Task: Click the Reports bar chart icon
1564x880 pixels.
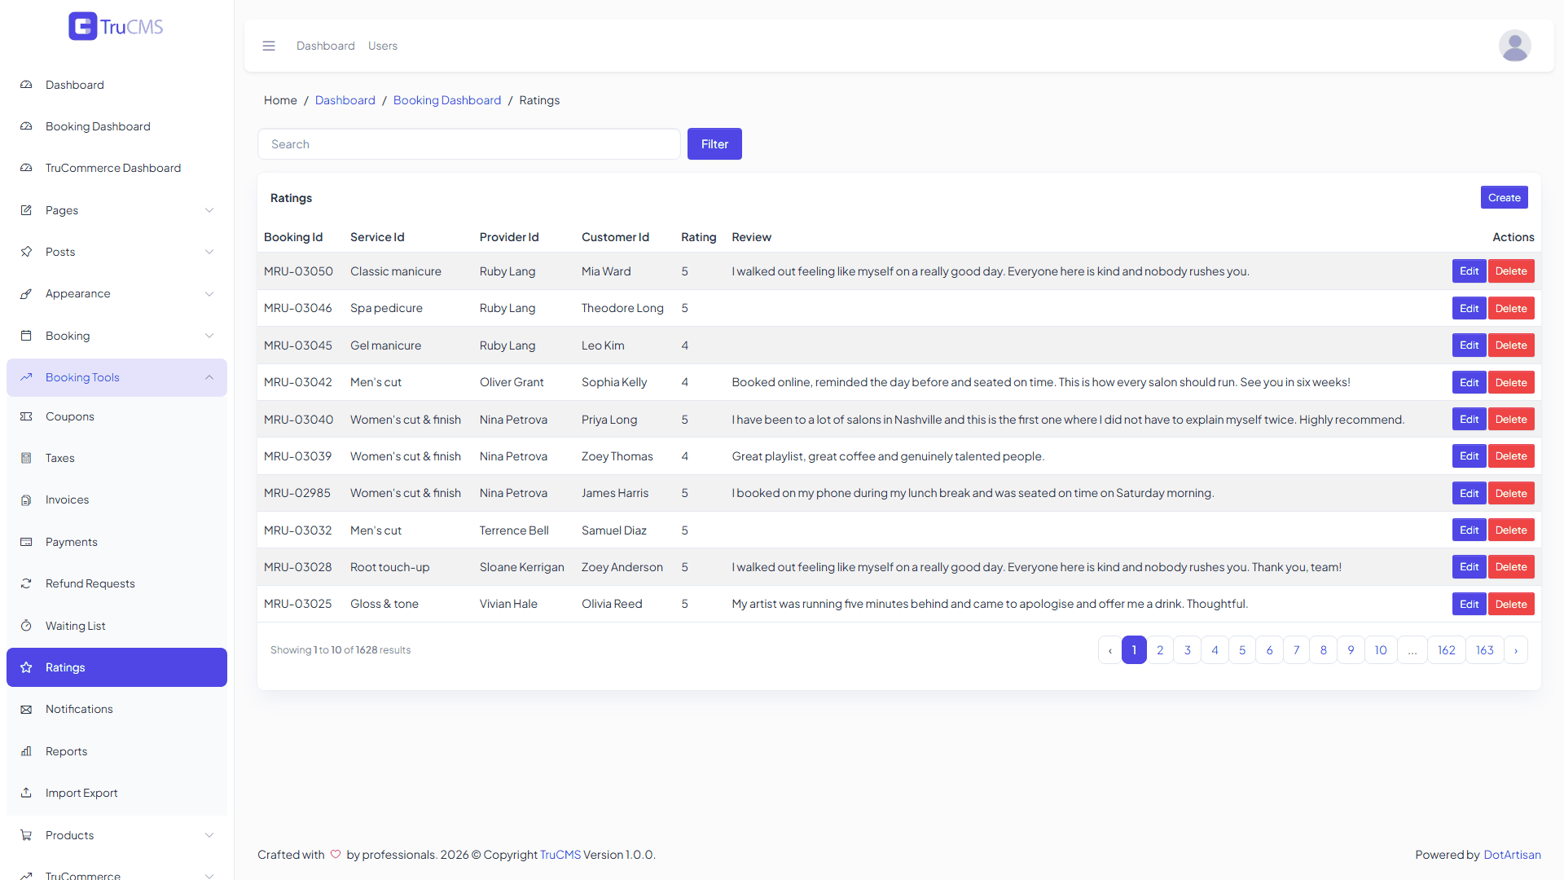Action: [x=26, y=751]
